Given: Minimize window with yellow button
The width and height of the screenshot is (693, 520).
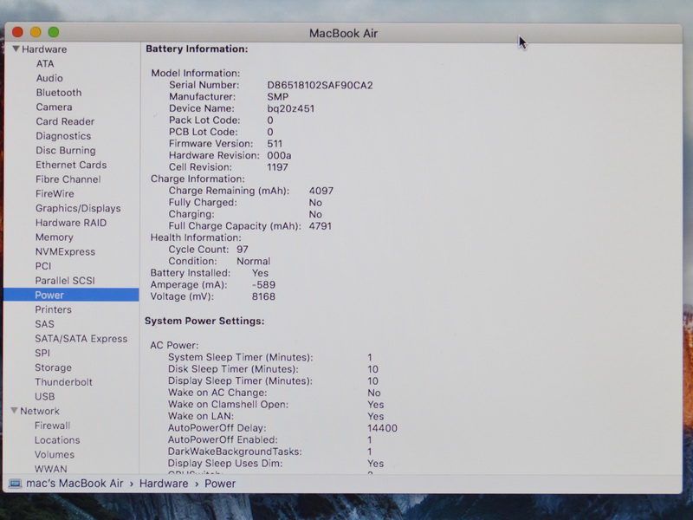Looking at the screenshot, I should tap(36, 32).
